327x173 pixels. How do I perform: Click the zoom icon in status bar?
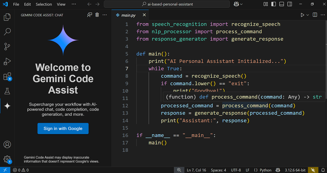point(179,170)
